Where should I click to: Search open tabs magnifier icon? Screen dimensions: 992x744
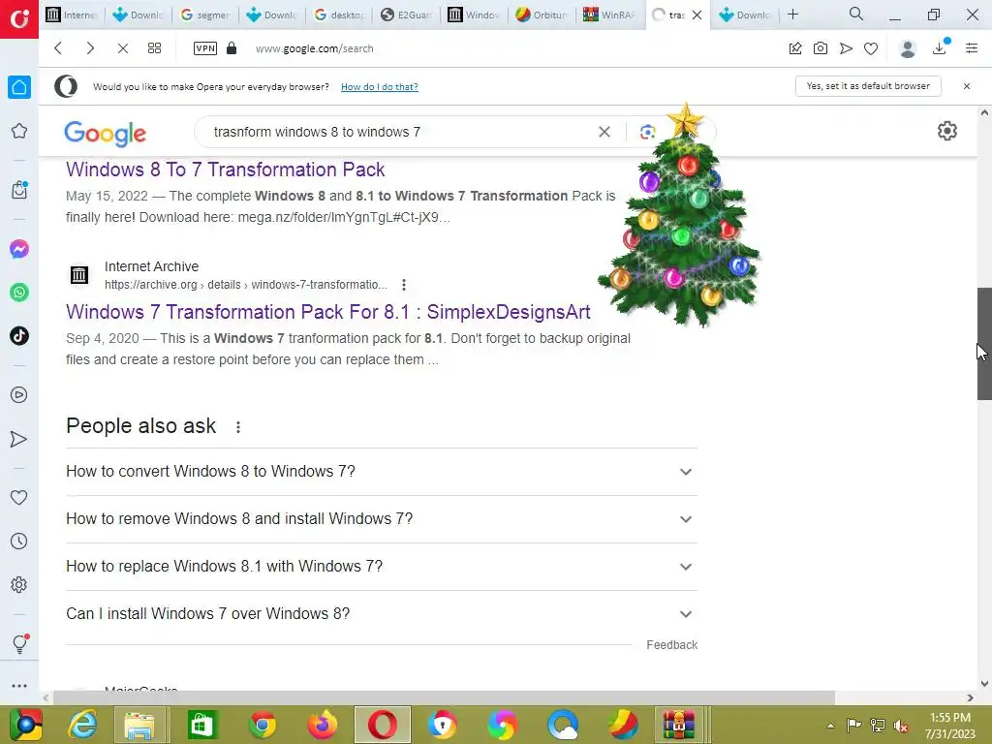(x=856, y=14)
